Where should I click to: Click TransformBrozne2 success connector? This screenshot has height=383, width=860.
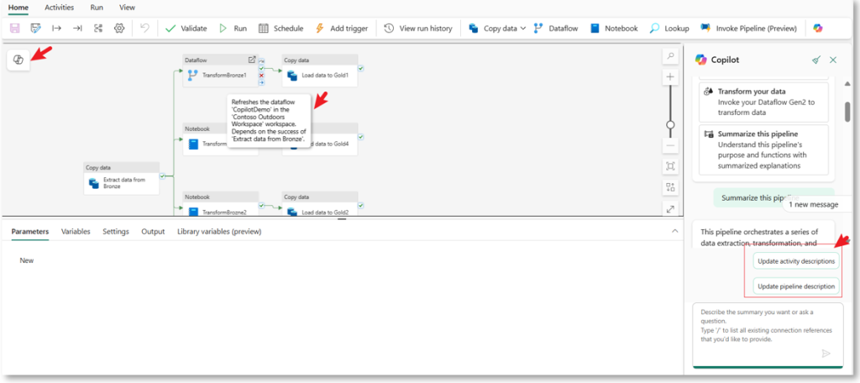262,206
